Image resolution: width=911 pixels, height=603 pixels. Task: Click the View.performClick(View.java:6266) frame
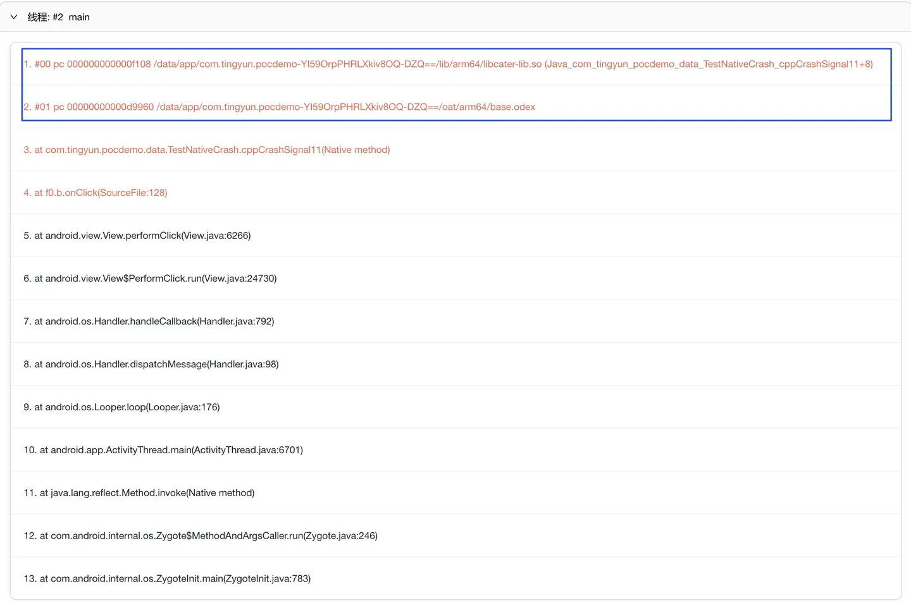tap(137, 236)
